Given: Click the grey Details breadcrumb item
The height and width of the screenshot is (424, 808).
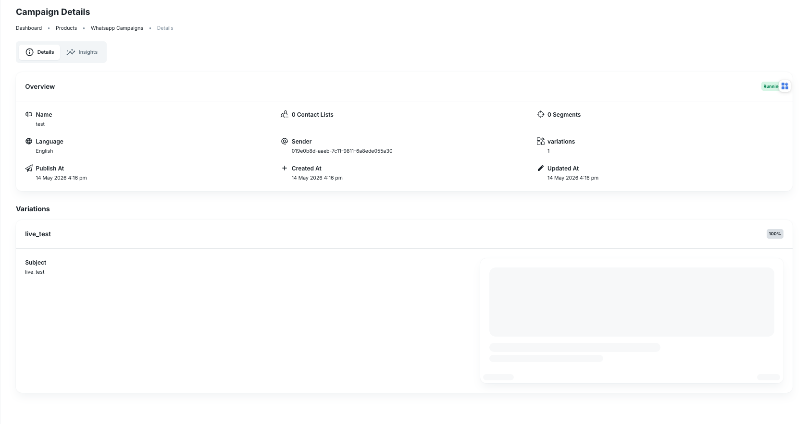Looking at the screenshot, I should 165,28.
